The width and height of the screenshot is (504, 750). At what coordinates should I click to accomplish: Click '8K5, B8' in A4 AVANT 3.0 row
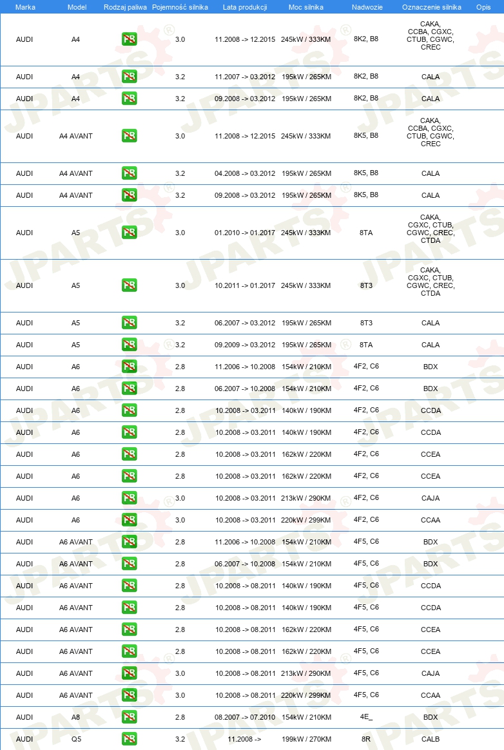pos(366,135)
